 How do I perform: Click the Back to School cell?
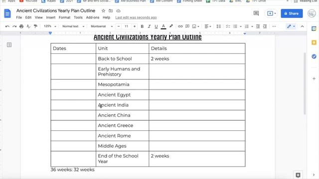pyautogui.click(x=122, y=59)
